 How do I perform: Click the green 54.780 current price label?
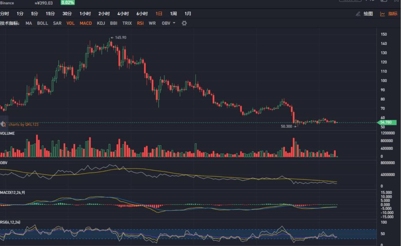tap(388, 122)
